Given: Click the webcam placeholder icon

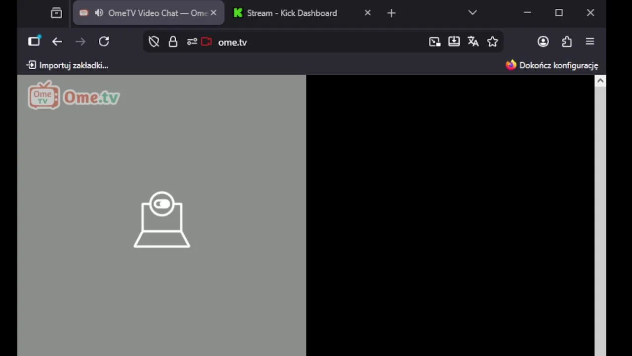Looking at the screenshot, I should pos(162,220).
